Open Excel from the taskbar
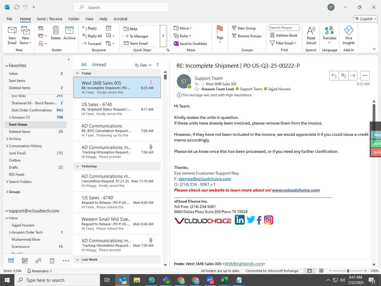 [x=224, y=280]
